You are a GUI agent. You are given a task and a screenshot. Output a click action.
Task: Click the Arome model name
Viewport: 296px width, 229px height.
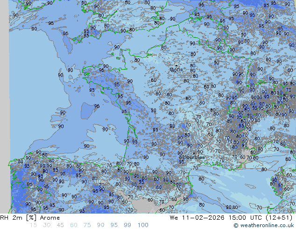pos(49,218)
